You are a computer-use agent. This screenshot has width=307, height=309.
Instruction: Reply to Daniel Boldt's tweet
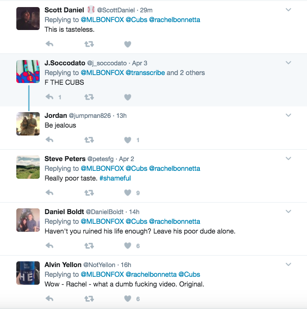point(49,245)
